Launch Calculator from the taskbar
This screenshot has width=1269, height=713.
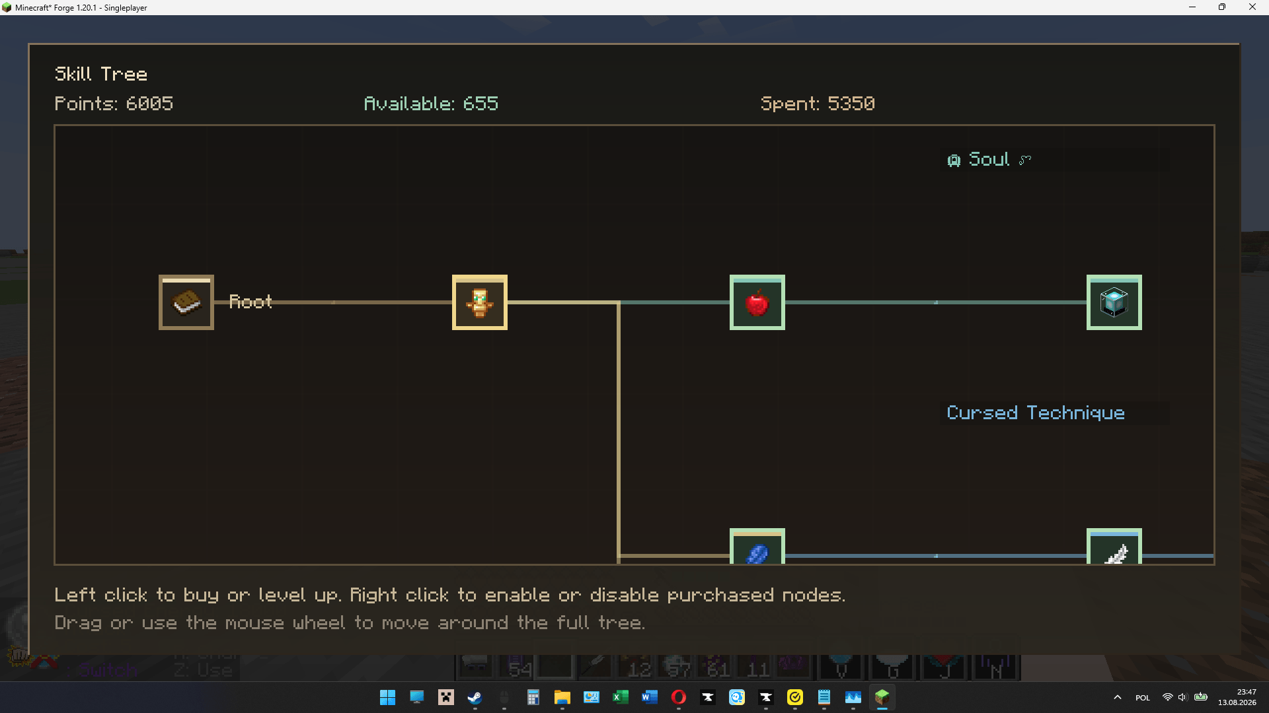pos(533,697)
